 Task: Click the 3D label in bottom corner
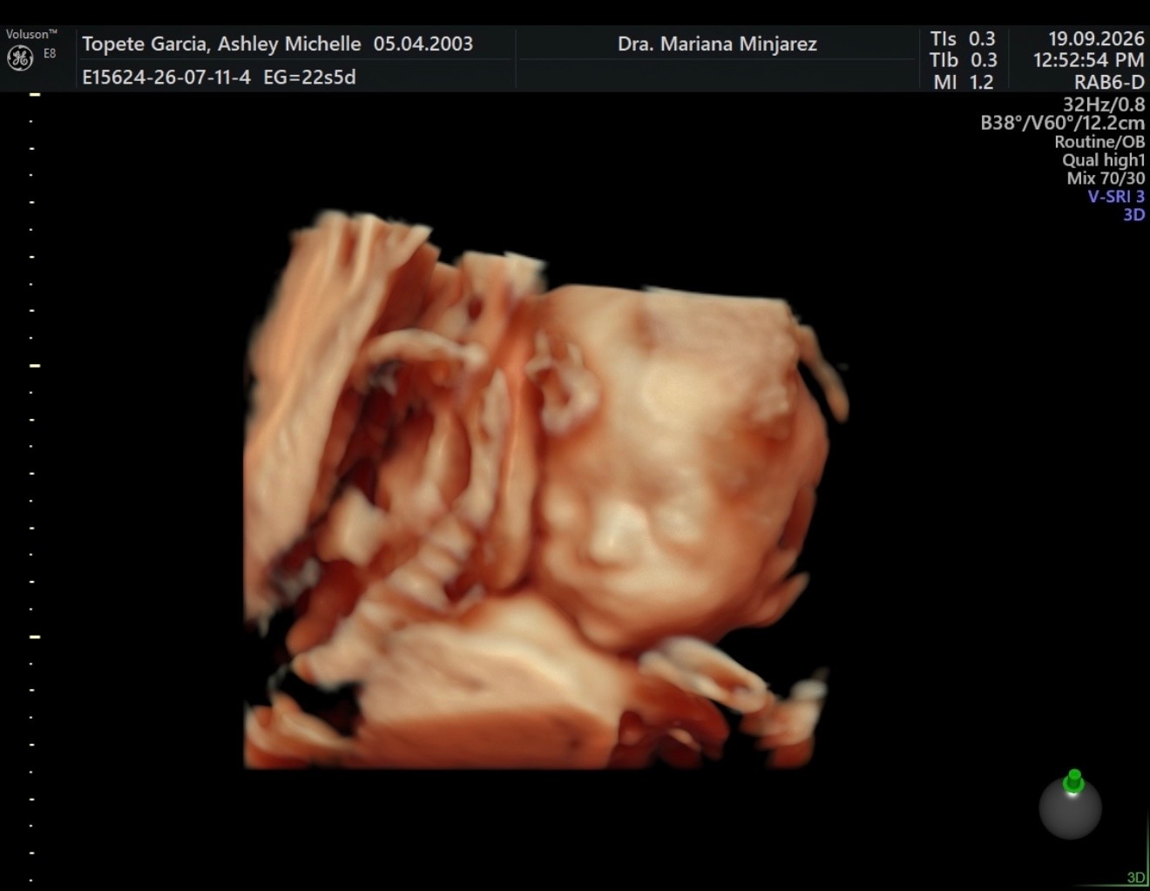1135,877
